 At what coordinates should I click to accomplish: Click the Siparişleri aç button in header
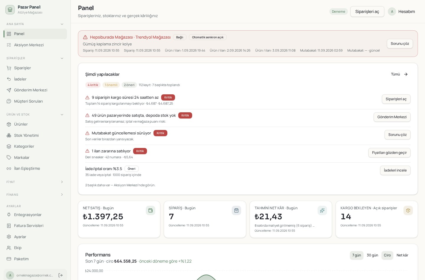367,11
